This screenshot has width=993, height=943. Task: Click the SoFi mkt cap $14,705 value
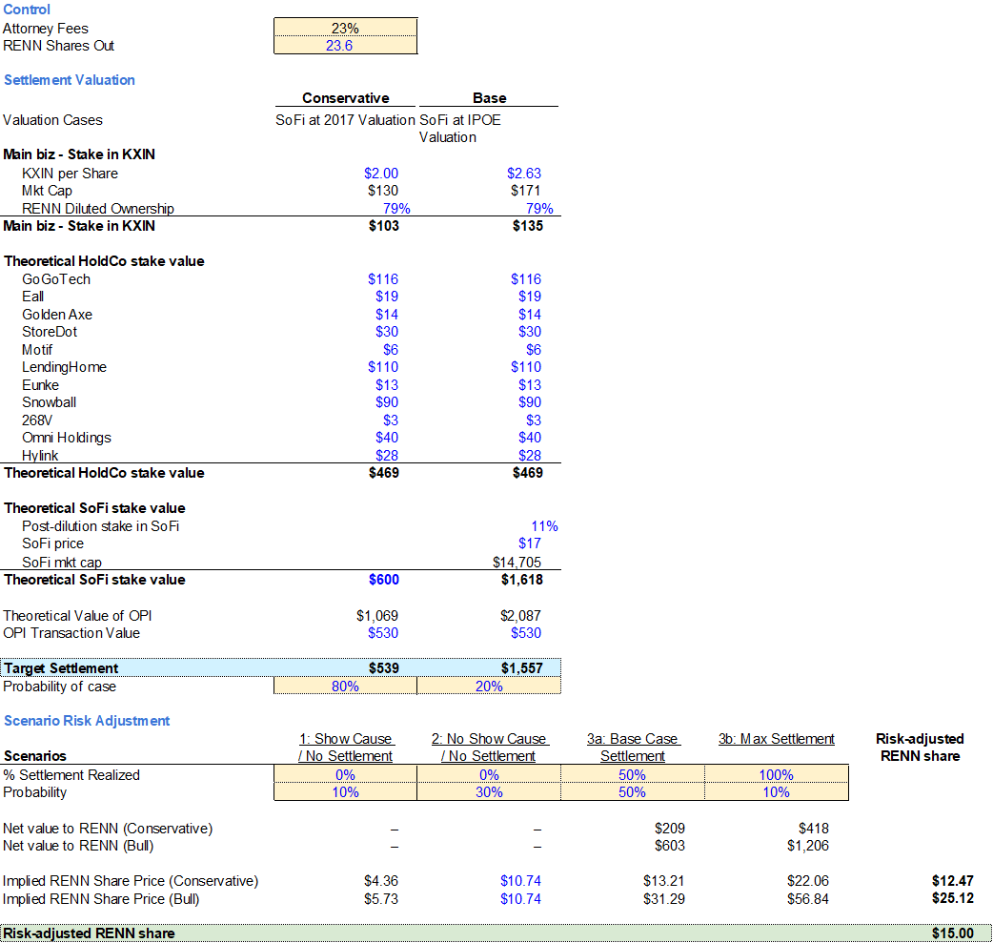coord(517,563)
